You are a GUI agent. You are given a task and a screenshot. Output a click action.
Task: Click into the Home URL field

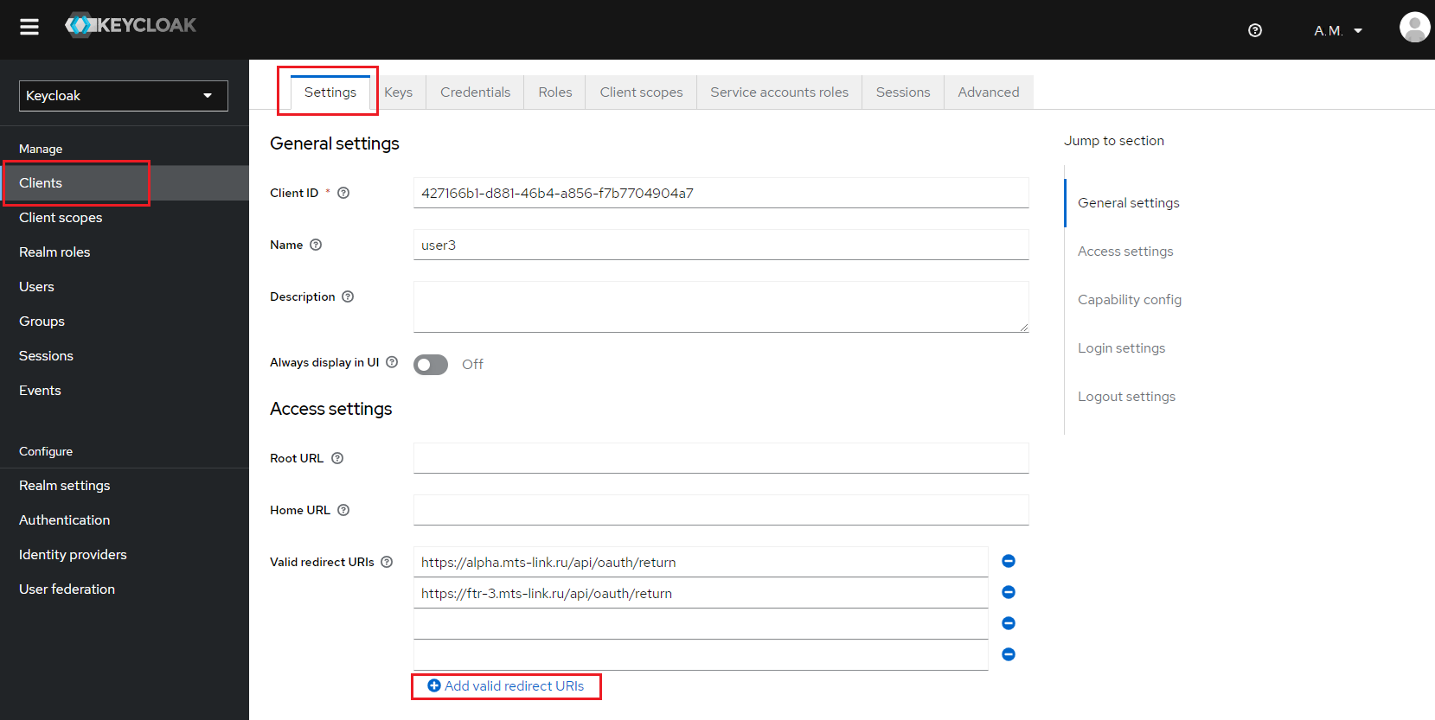721,510
